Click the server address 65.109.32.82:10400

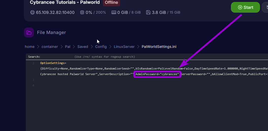point(55,12)
